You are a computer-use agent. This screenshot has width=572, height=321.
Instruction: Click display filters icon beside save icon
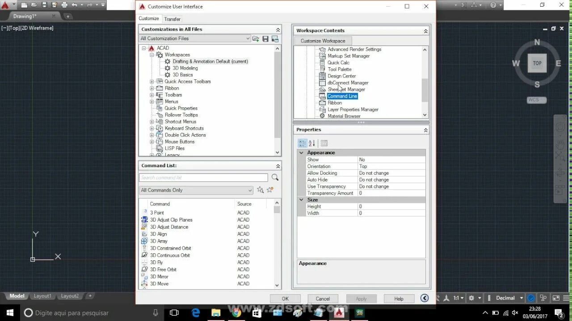275,39
